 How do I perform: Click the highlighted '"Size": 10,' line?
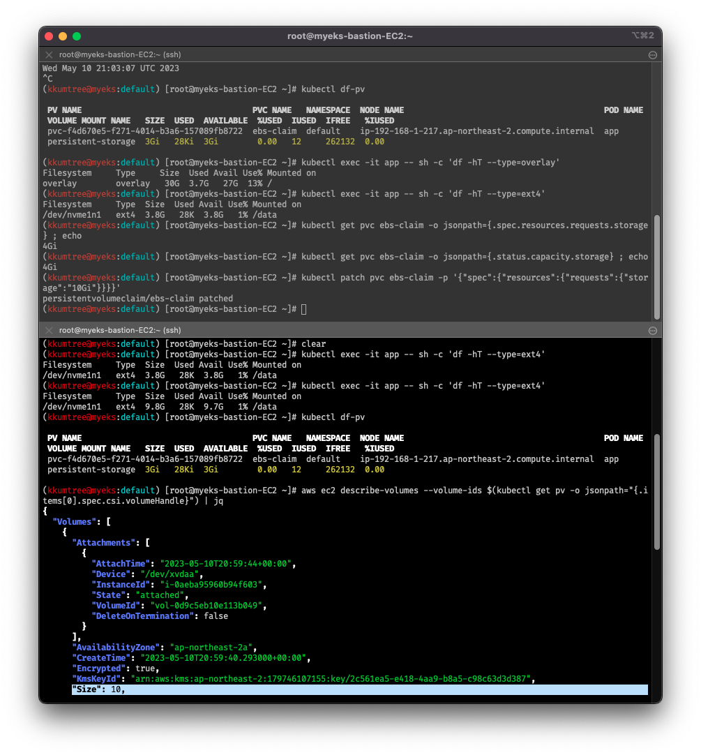[360, 689]
